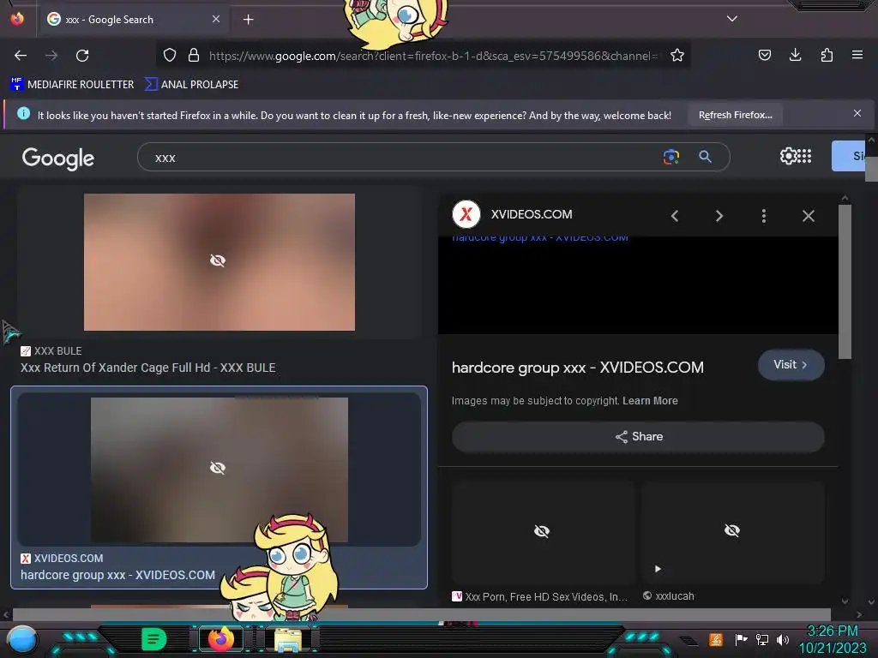
Task: Show previous image in preview panel
Action: tap(675, 216)
